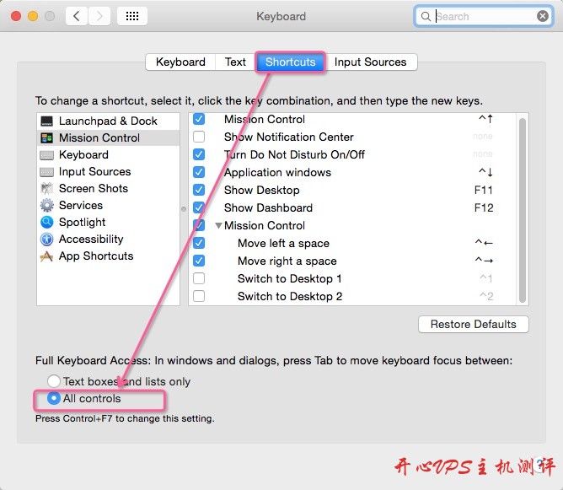563x490 pixels.
Task: Focus the Search input field
Action: click(x=483, y=16)
